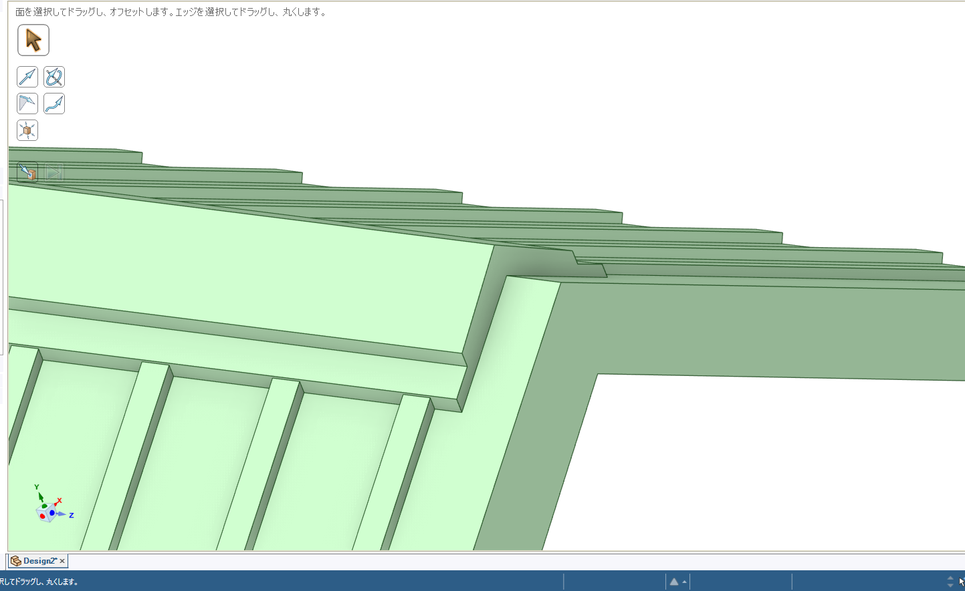This screenshot has height=591, width=965.
Task: Open the warning triangle in status bar
Action: click(x=673, y=582)
